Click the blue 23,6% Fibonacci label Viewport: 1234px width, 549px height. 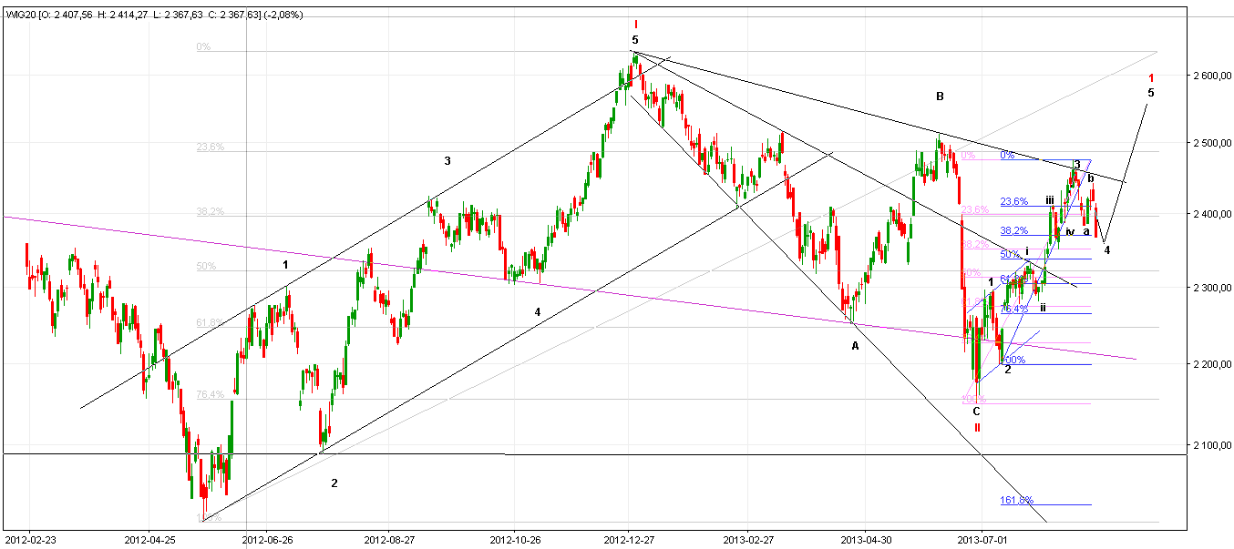(1014, 202)
